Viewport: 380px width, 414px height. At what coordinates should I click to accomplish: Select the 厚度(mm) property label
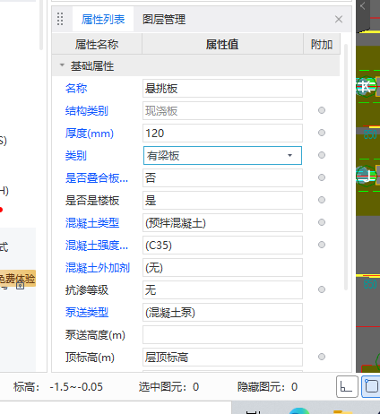(90, 134)
